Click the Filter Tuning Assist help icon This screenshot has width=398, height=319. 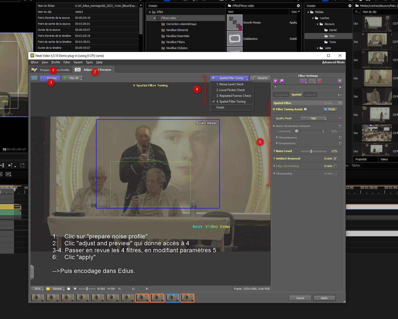305,109
